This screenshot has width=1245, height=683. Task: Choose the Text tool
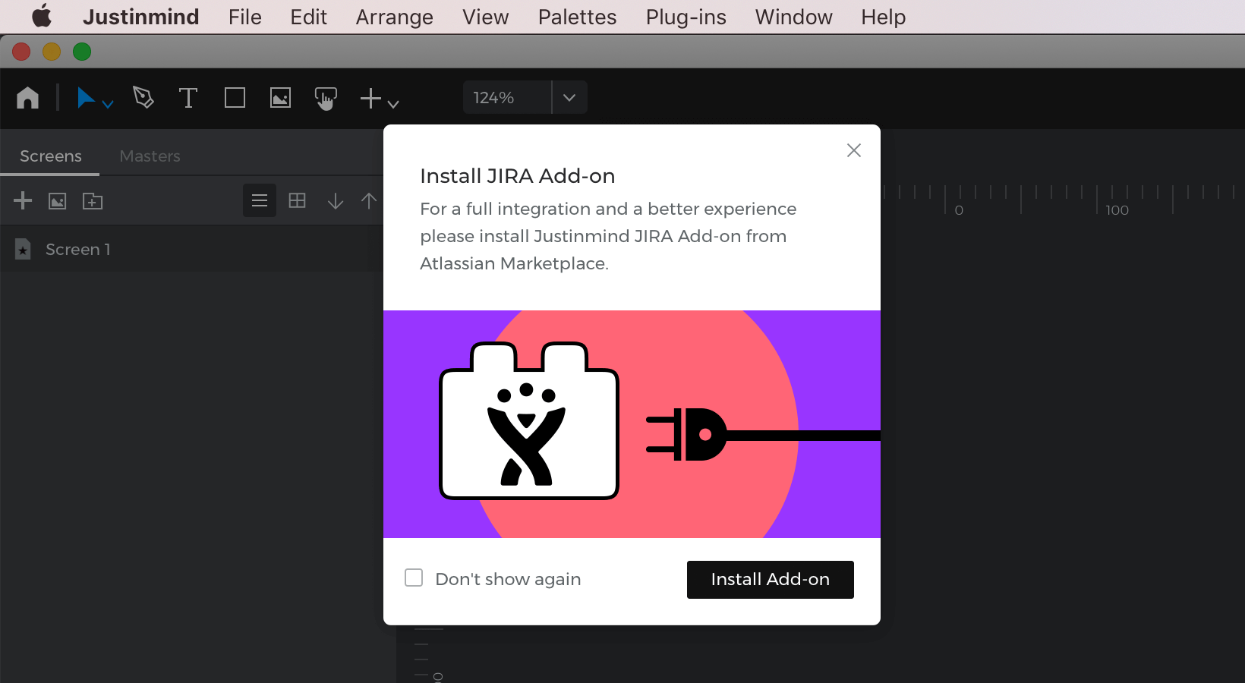coord(188,98)
